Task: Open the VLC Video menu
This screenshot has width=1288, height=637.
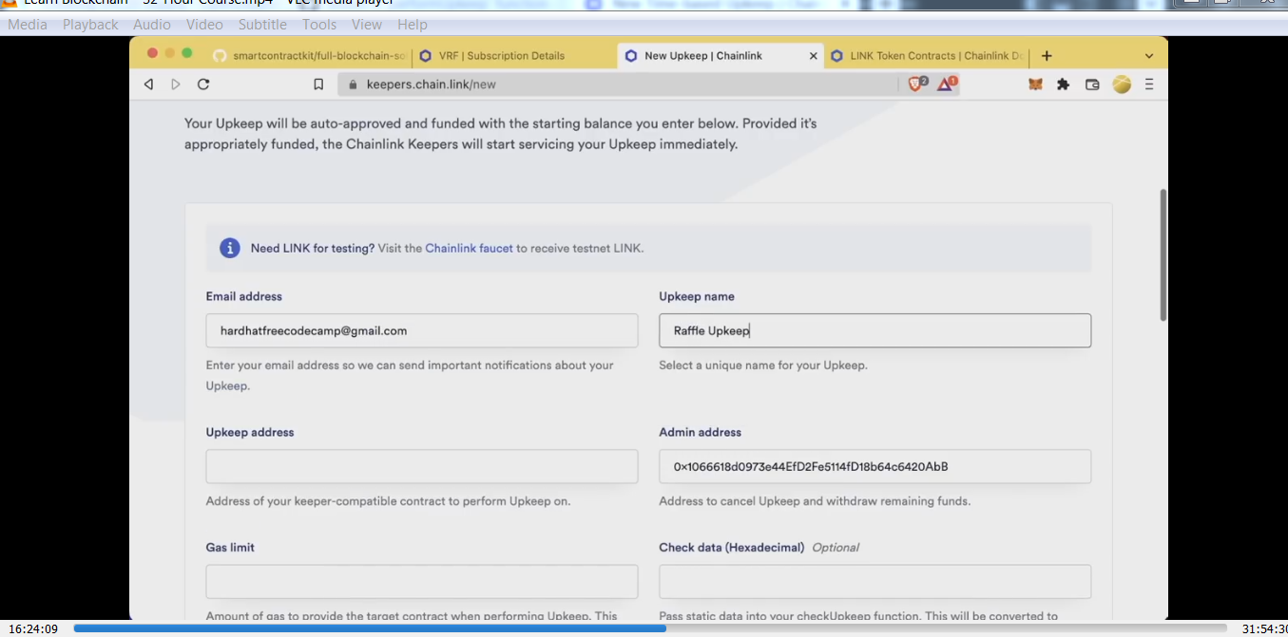Action: 204,24
